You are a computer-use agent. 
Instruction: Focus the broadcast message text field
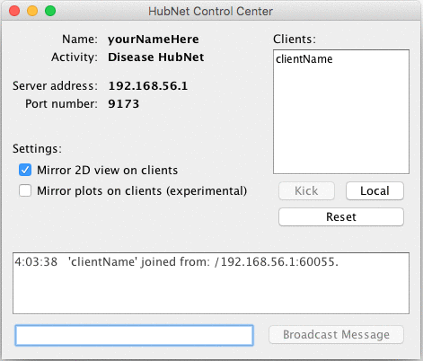[x=135, y=335]
